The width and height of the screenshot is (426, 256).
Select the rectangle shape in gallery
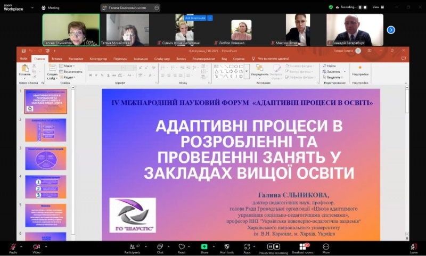click(231, 66)
